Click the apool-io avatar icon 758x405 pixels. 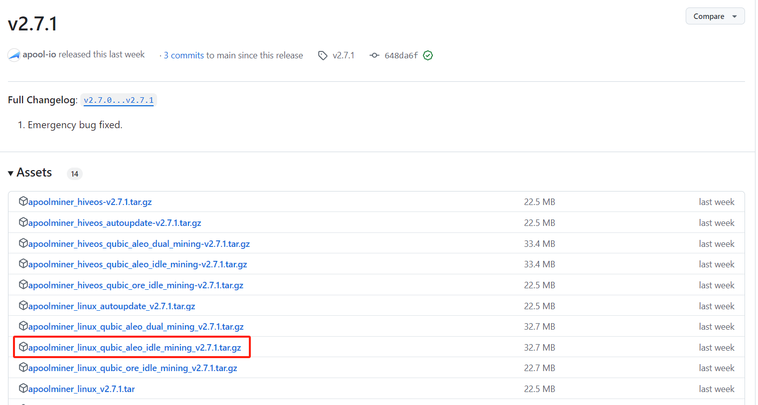14,55
